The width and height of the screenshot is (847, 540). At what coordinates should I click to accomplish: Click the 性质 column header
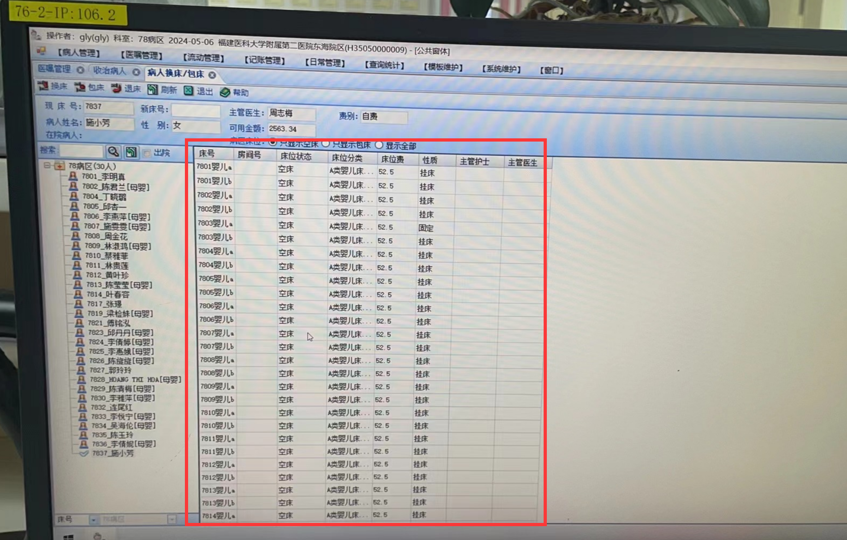pyautogui.click(x=437, y=160)
